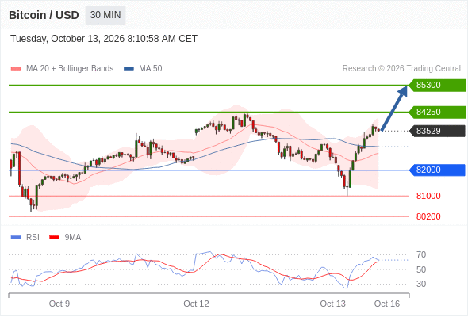Click the MA 20 + Bollinger Bands legend text

click(x=70, y=69)
